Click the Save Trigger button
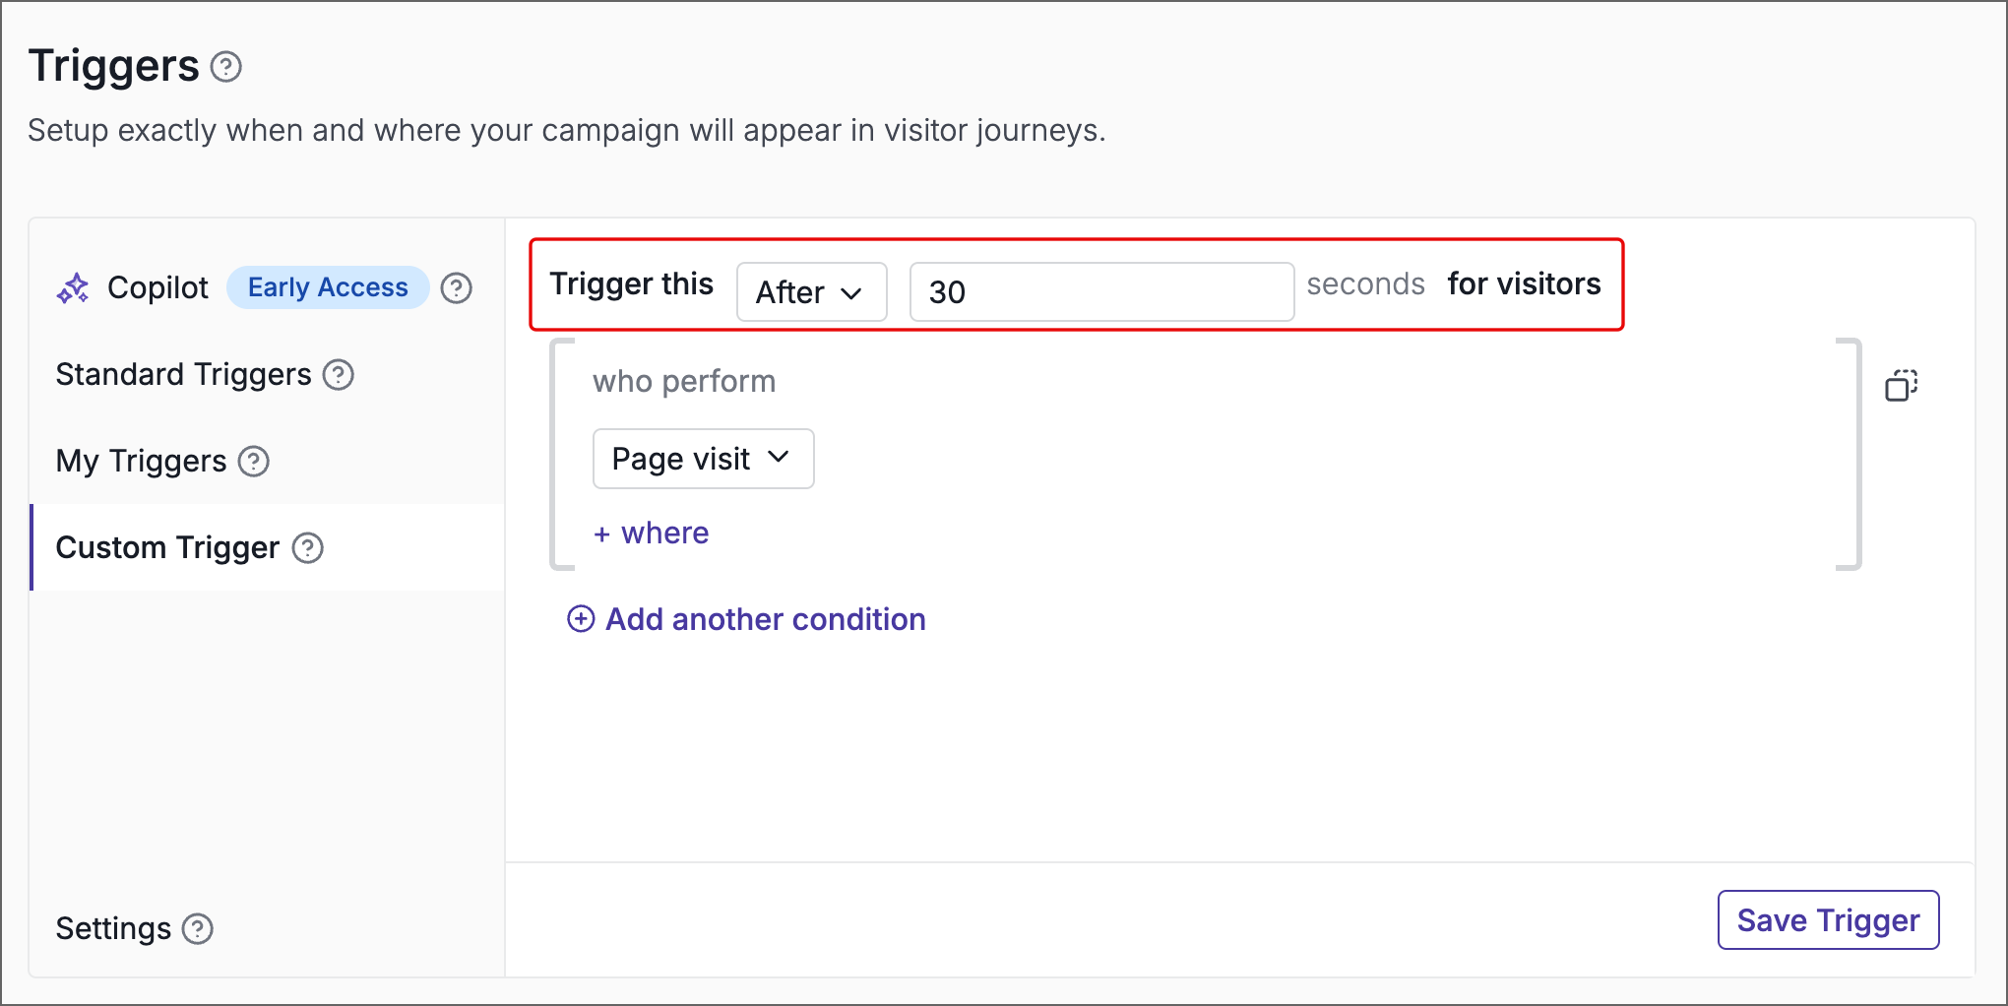The width and height of the screenshot is (2008, 1006). 1828,920
